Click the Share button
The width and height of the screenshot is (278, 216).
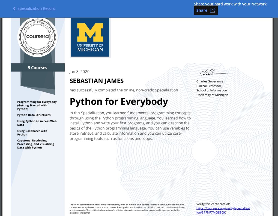(x=206, y=10)
